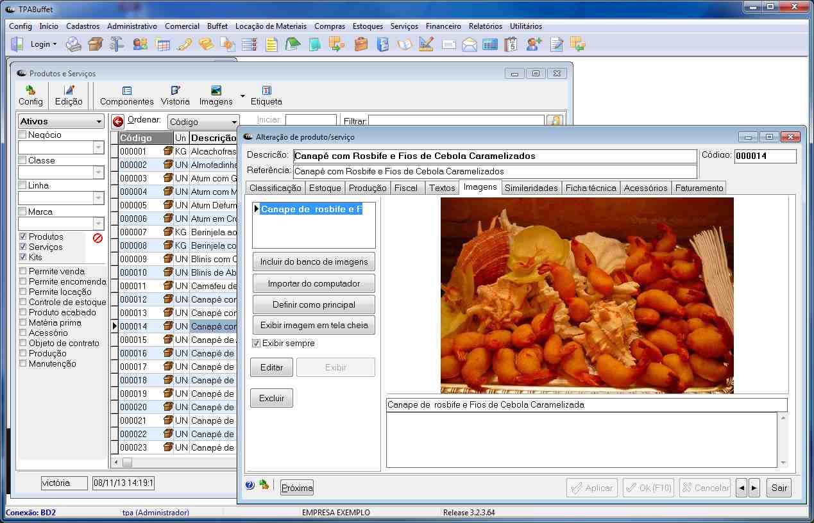Viewport: 814px width, 523px height.
Task: Click the Edição toolbar icon
Action: pyautogui.click(x=69, y=95)
